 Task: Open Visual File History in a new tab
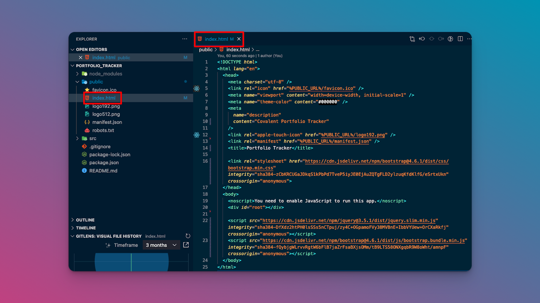tap(186, 245)
